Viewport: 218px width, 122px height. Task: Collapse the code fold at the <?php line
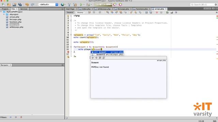[x=71, y=16]
